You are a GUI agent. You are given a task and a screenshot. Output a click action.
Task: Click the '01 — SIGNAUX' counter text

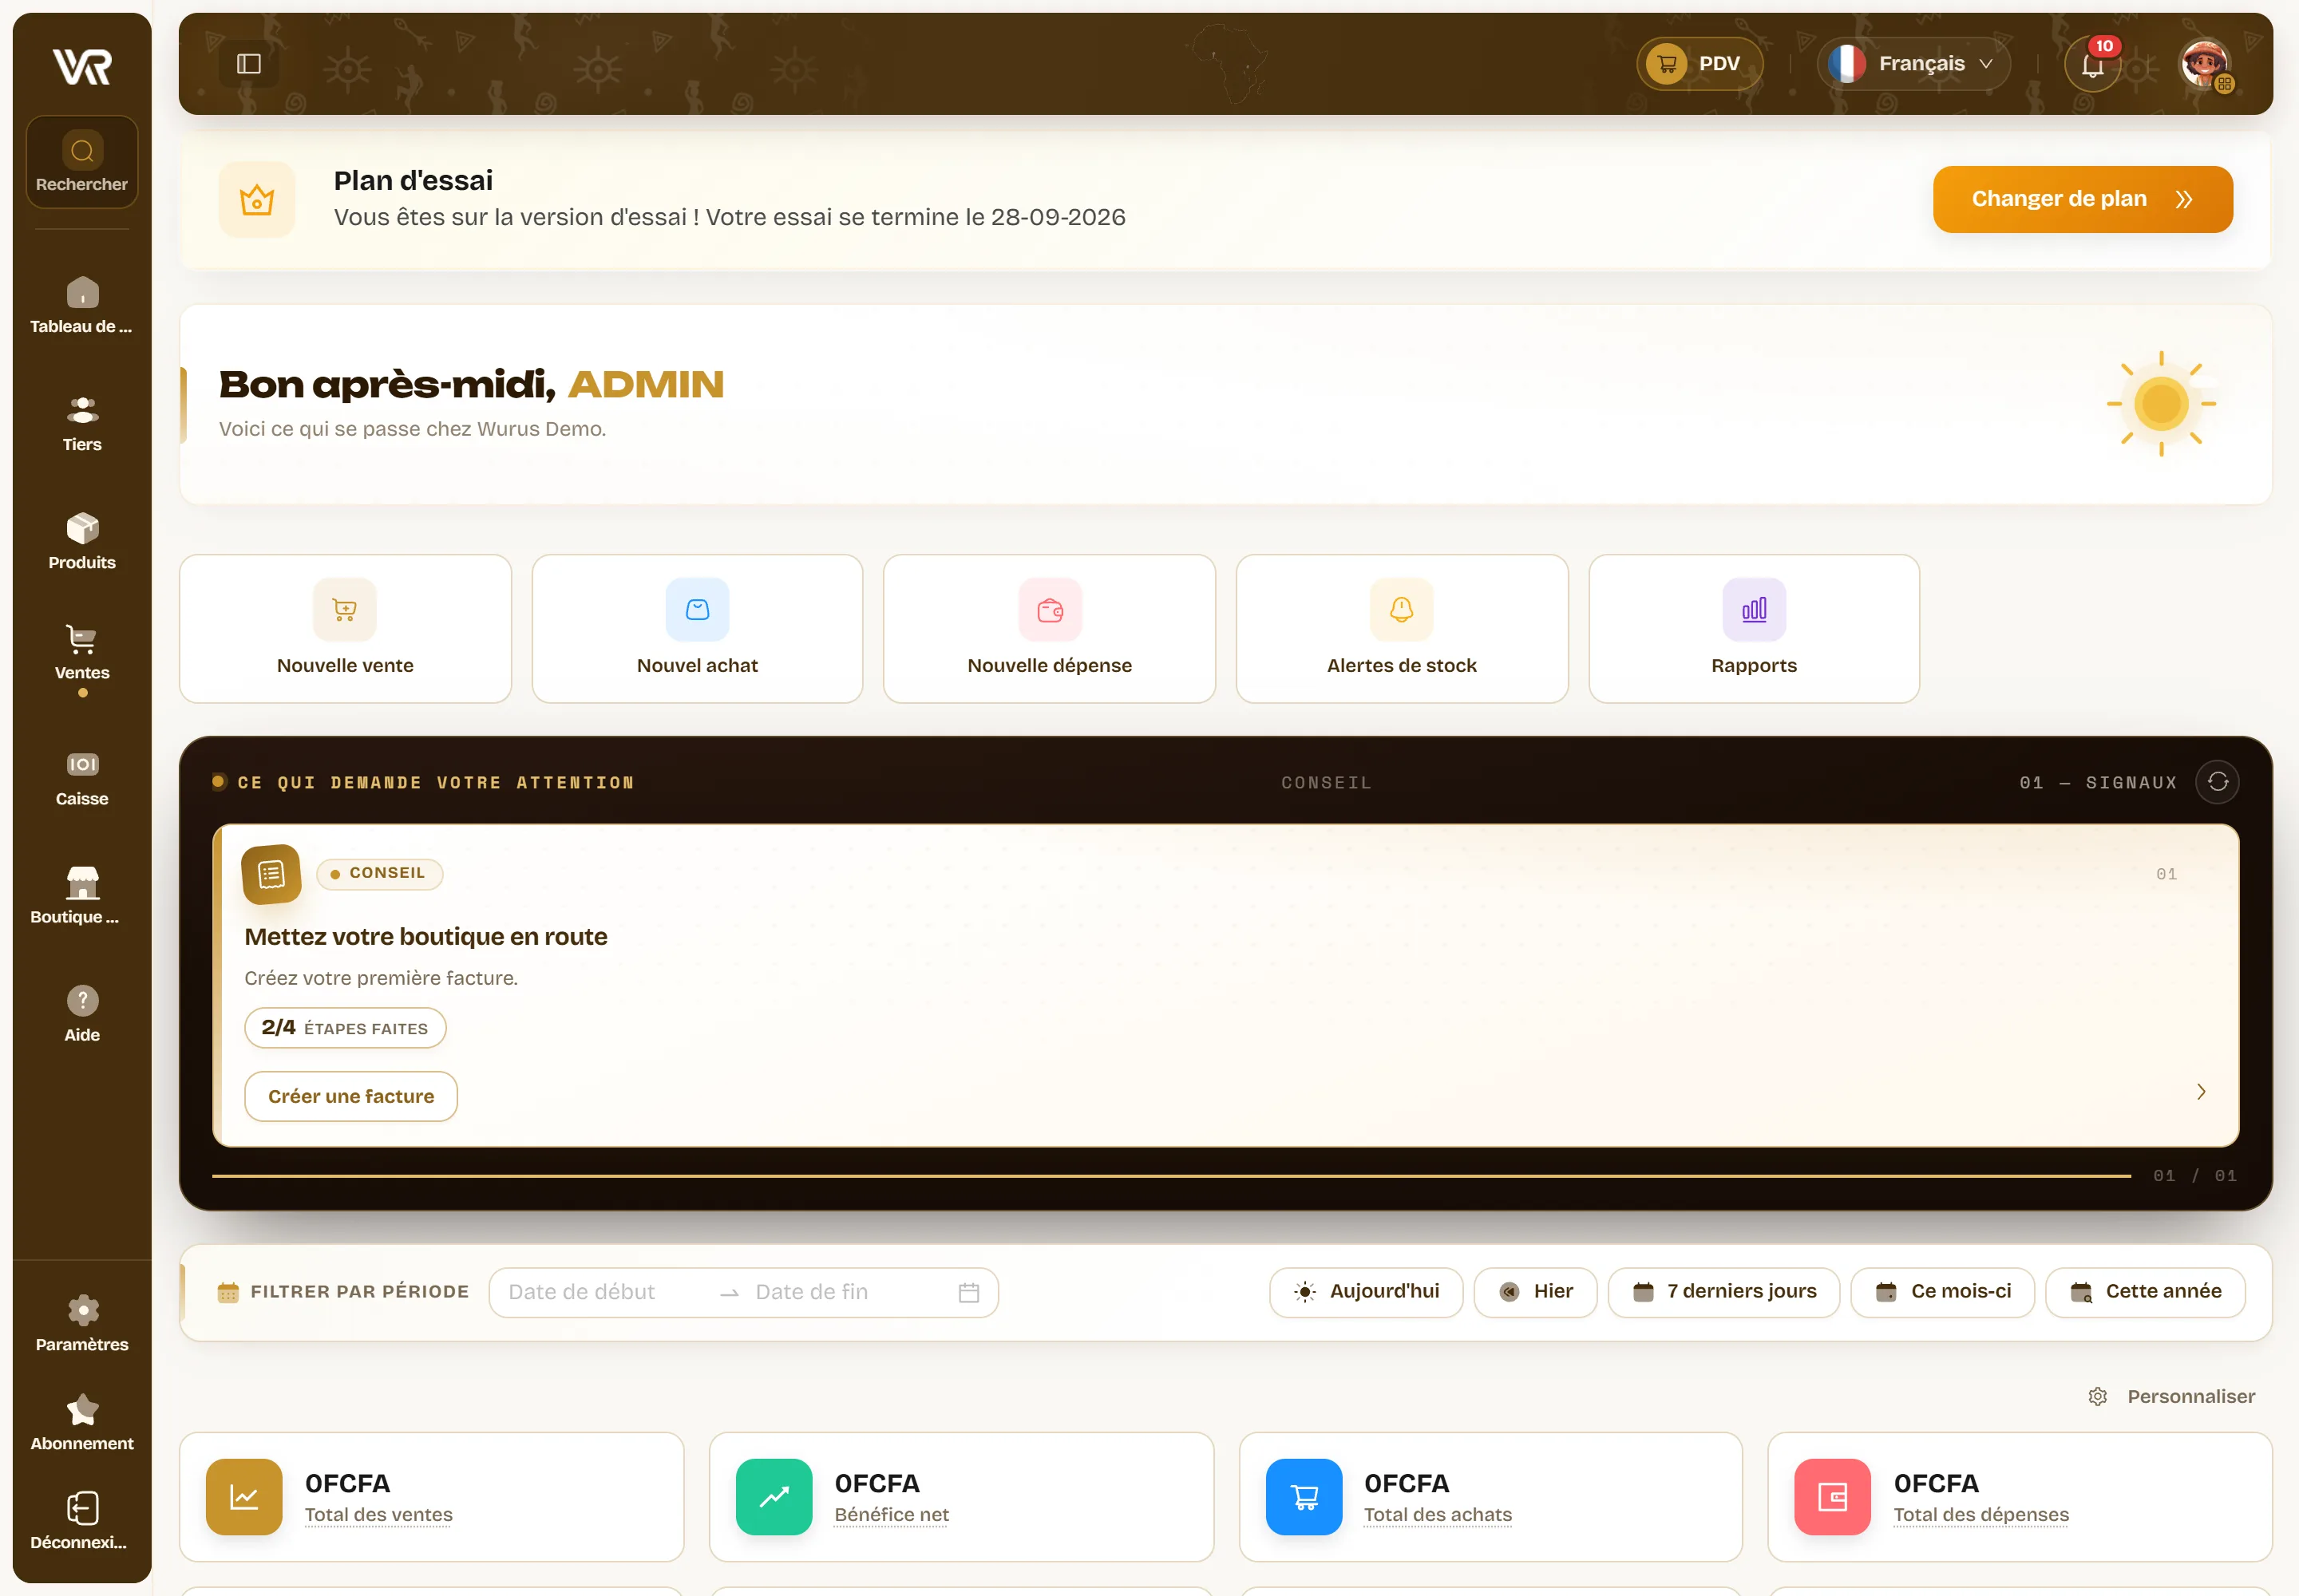tap(2098, 783)
